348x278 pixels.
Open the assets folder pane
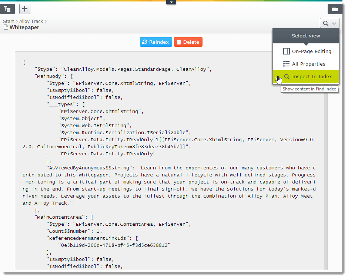click(335, 9)
